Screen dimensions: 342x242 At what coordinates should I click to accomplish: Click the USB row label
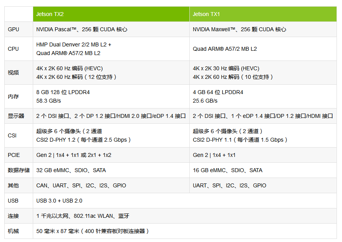click(13, 201)
